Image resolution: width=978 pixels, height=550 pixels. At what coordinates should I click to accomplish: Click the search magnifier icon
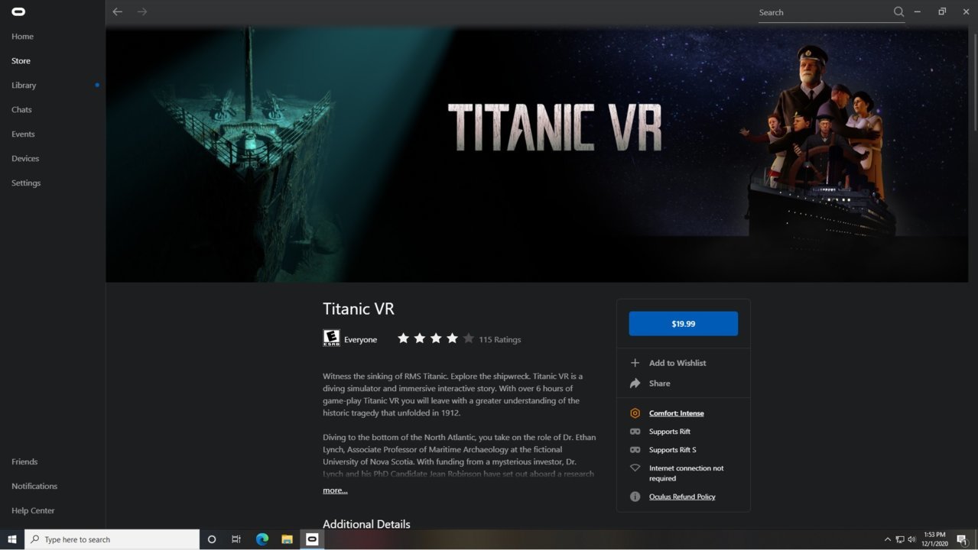point(898,11)
